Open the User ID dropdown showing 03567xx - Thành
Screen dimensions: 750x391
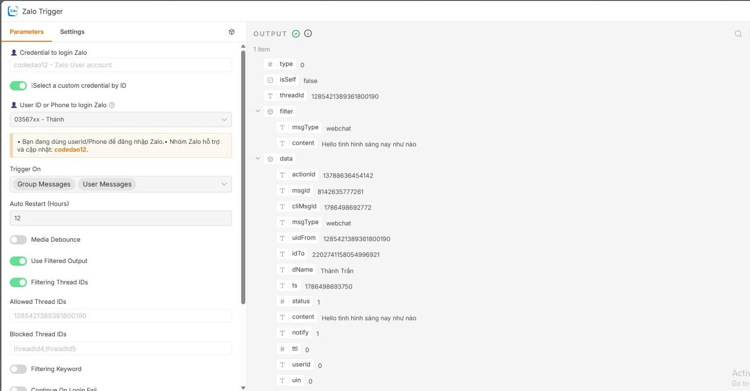121,120
